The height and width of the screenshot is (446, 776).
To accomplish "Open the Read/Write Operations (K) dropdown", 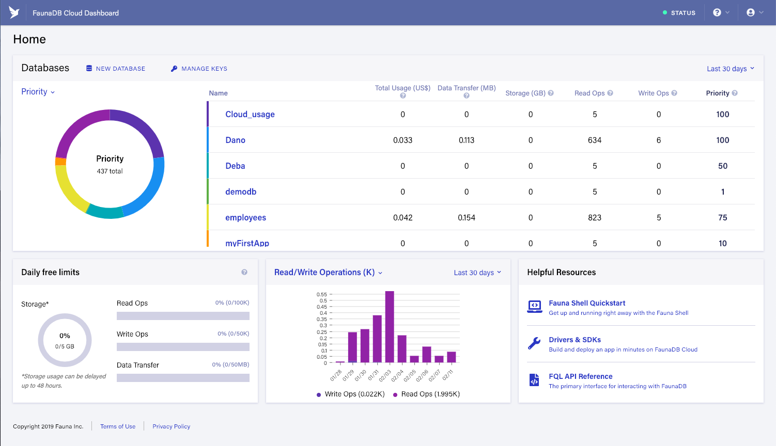I will 329,272.
